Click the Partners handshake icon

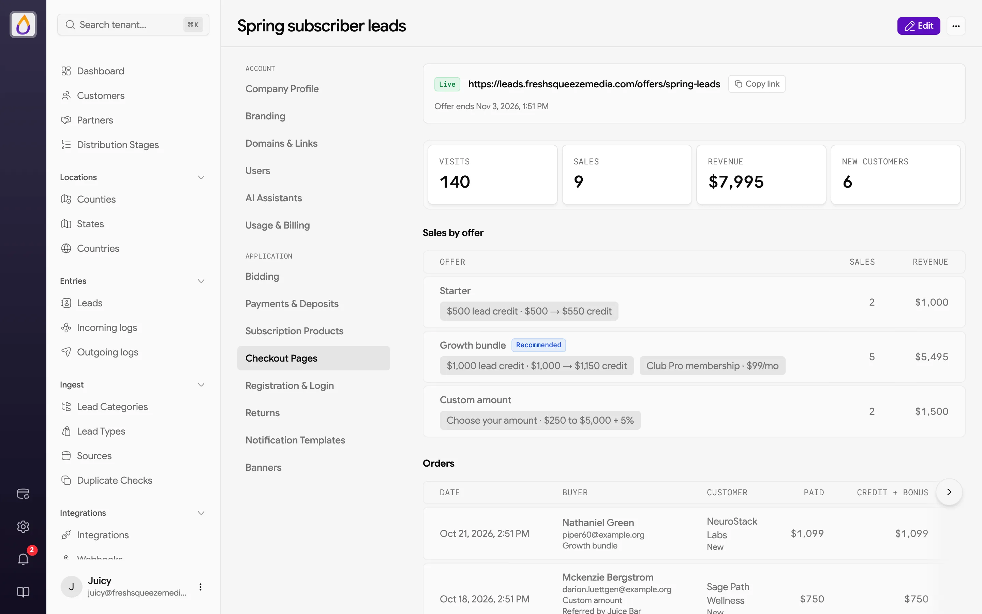click(x=66, y=120)
